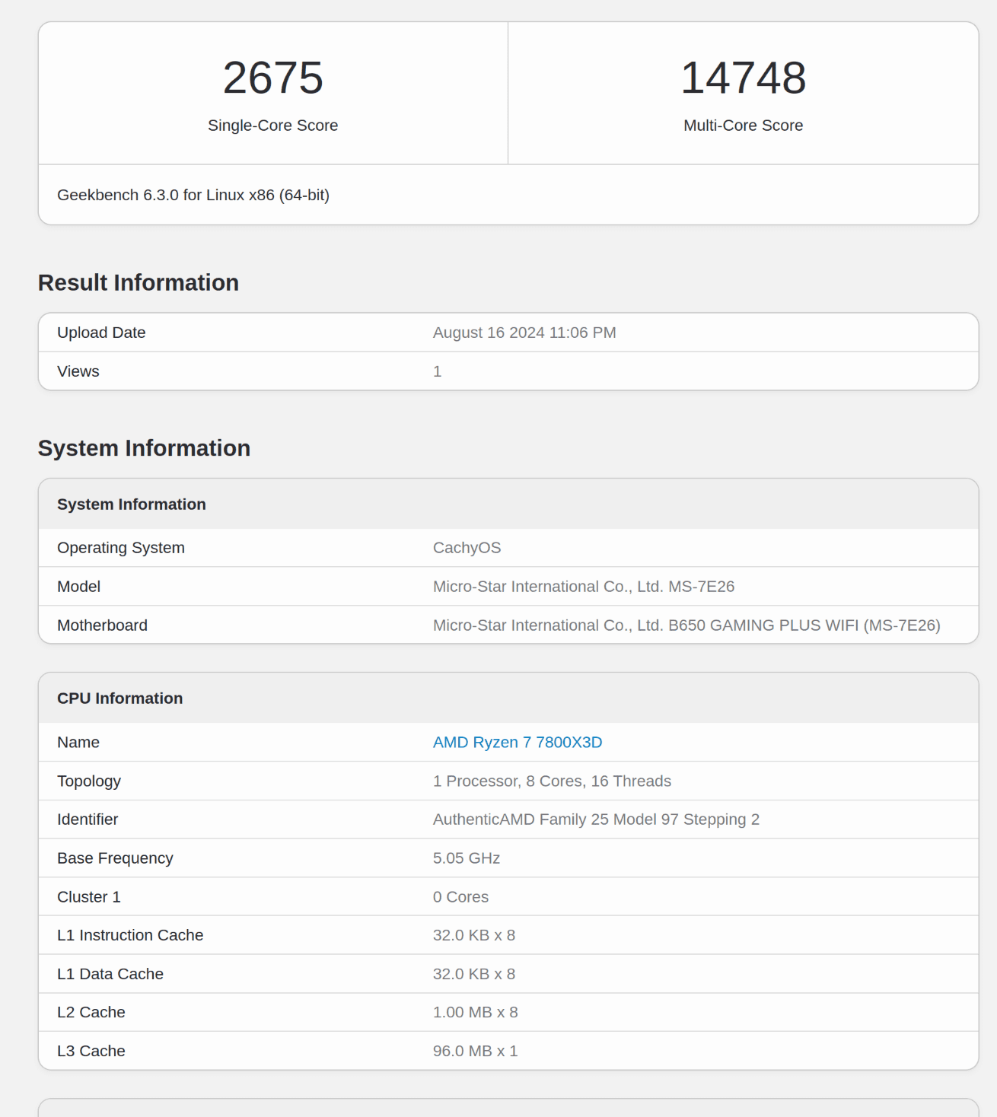The image size is (997, 1117).
Task: Click the Operating System label
Action: 121,548
